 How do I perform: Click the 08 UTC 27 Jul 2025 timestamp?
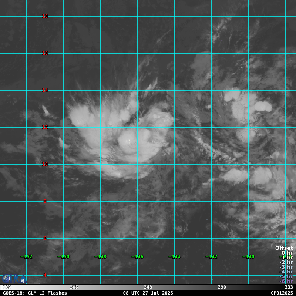[148, 293]
